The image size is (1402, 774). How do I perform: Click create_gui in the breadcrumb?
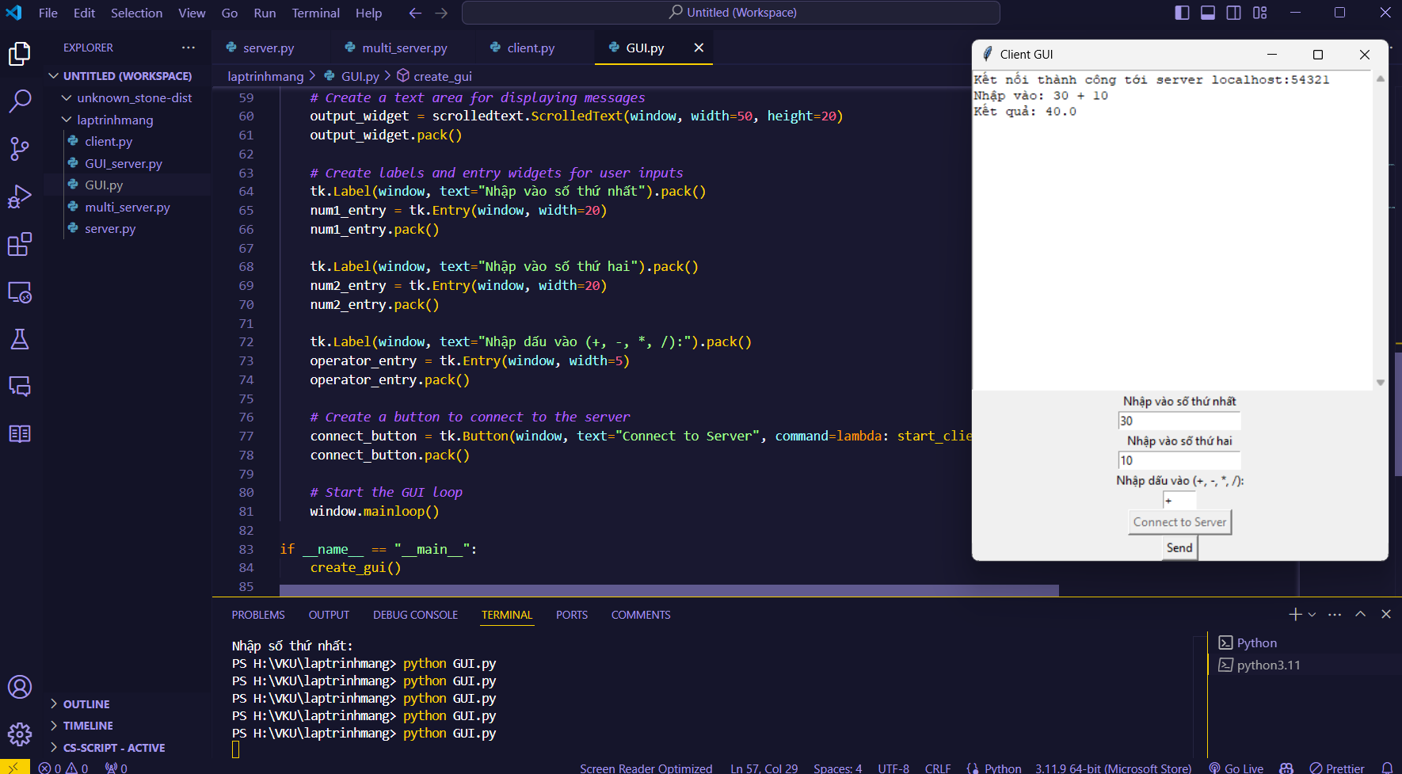[442, 76]
